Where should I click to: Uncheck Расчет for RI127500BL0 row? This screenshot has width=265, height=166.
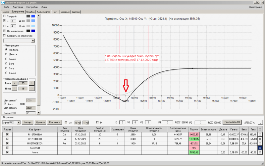click(x=7, y=134)
